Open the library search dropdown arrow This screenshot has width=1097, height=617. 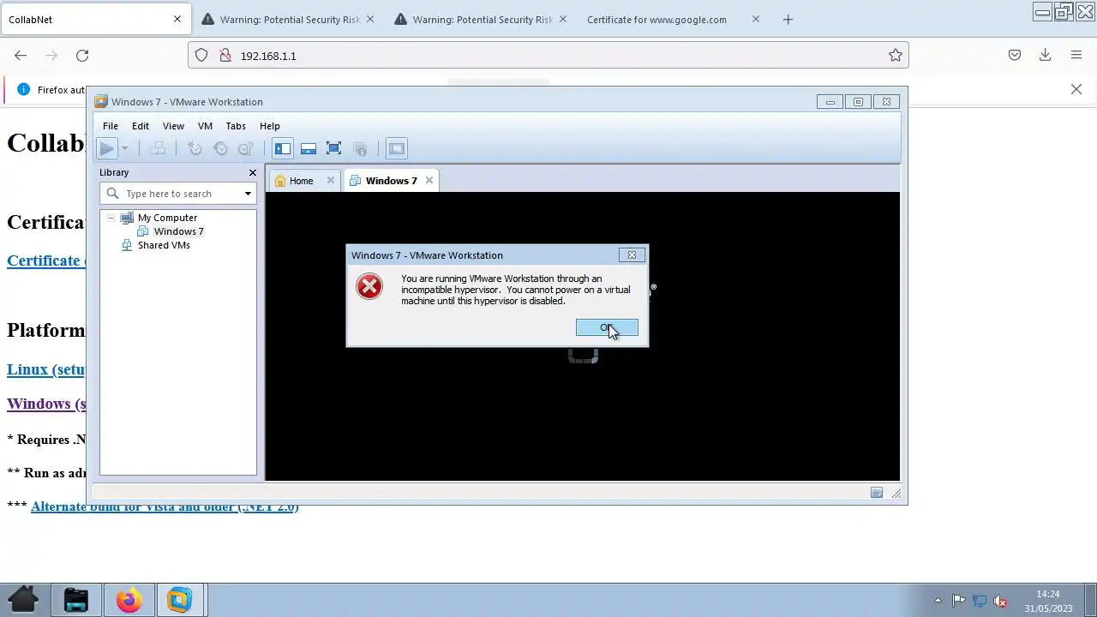248,194
